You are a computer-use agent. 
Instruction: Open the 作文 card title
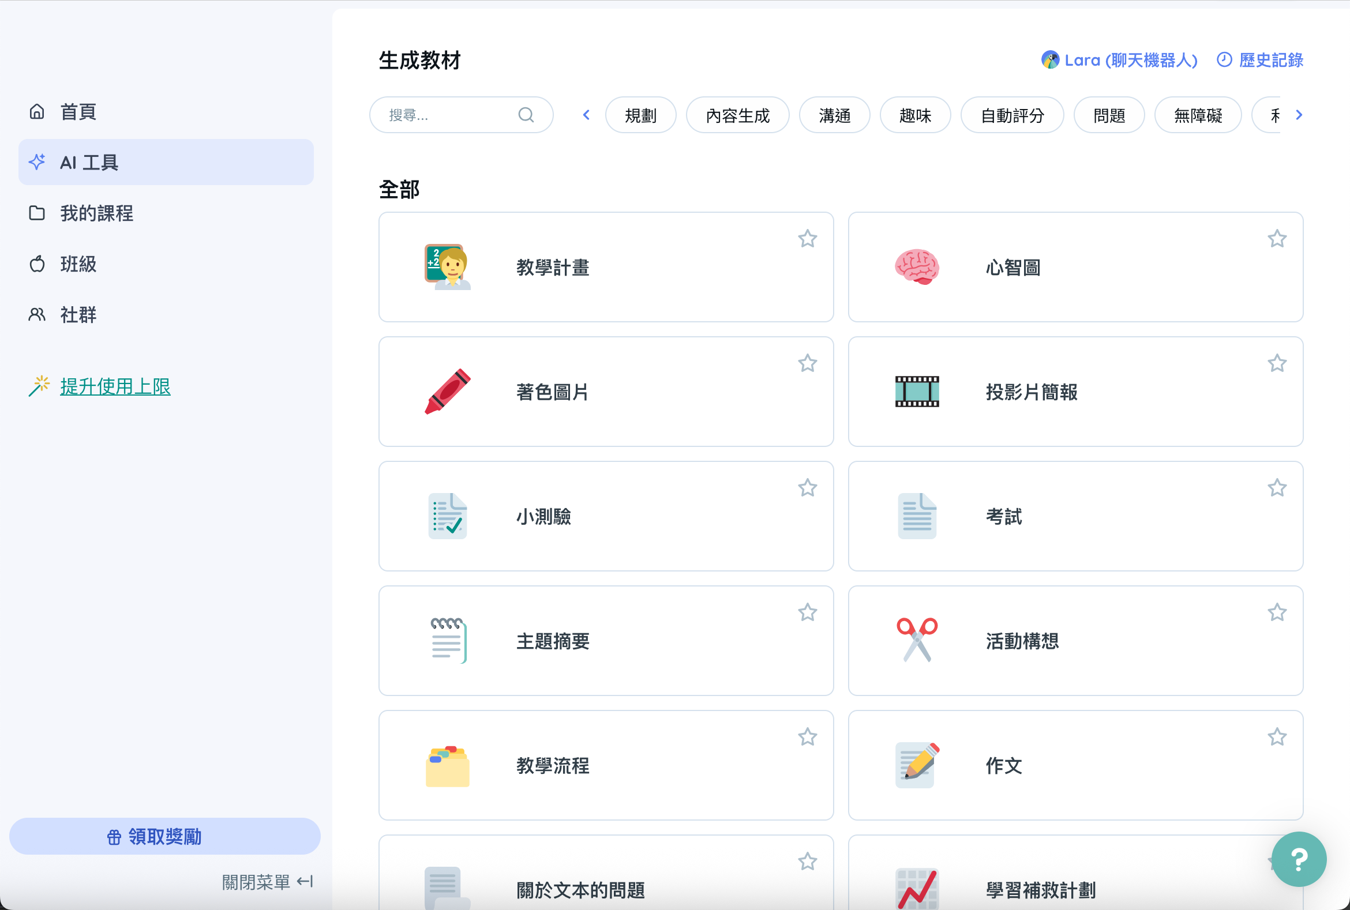tap(1003, 765)
